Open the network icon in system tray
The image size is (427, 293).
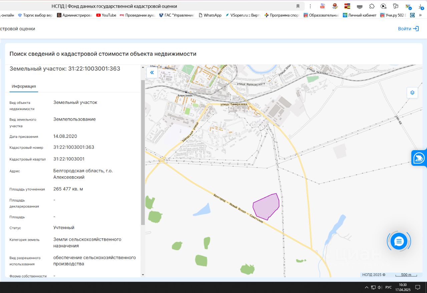click(x=373, y=287)
